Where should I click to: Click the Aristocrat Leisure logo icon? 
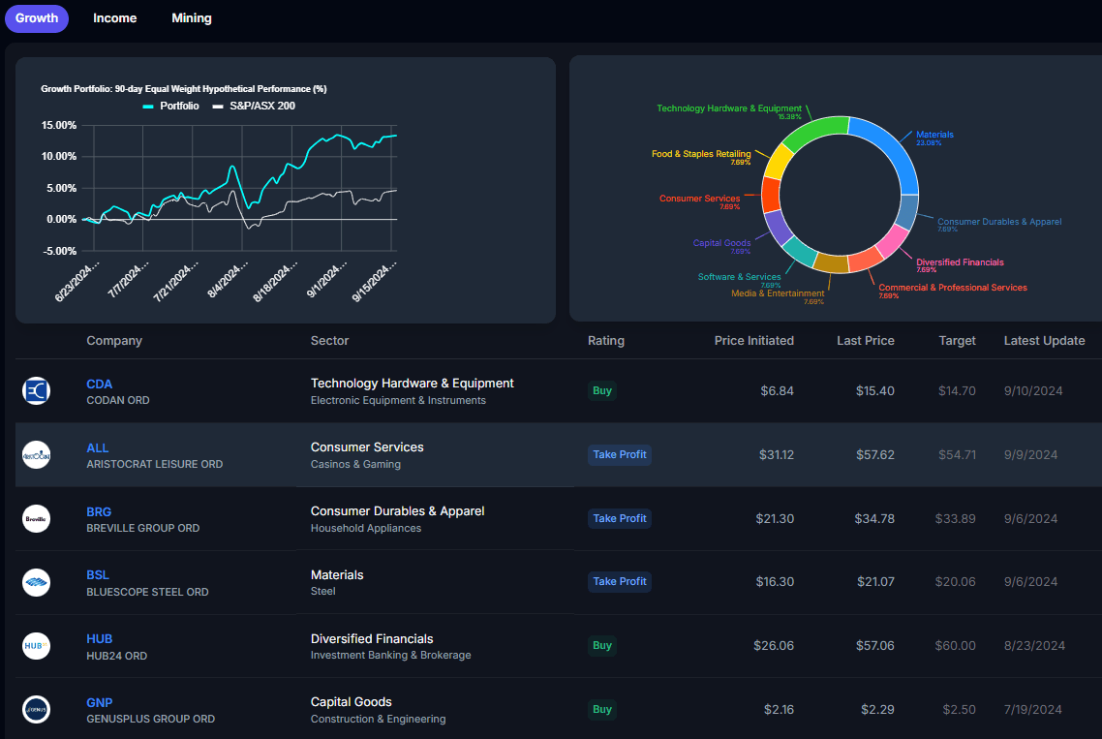[36, 454]
